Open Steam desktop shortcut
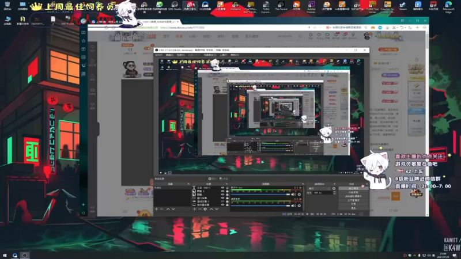Image resolution: width=461 pixels, height=259 pixels. coord(403,6)
